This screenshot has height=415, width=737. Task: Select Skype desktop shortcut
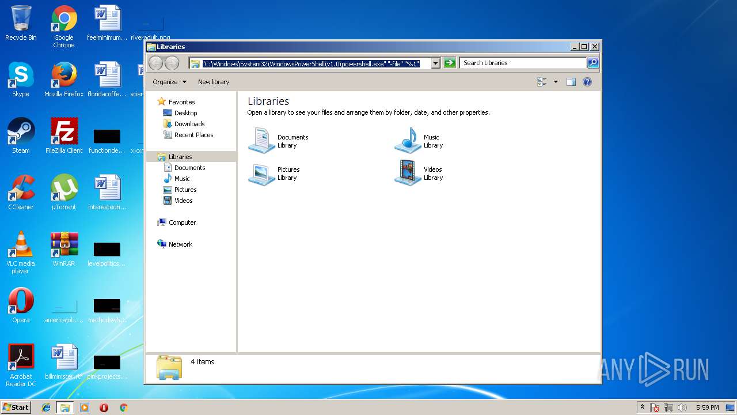tap(21, 80)
